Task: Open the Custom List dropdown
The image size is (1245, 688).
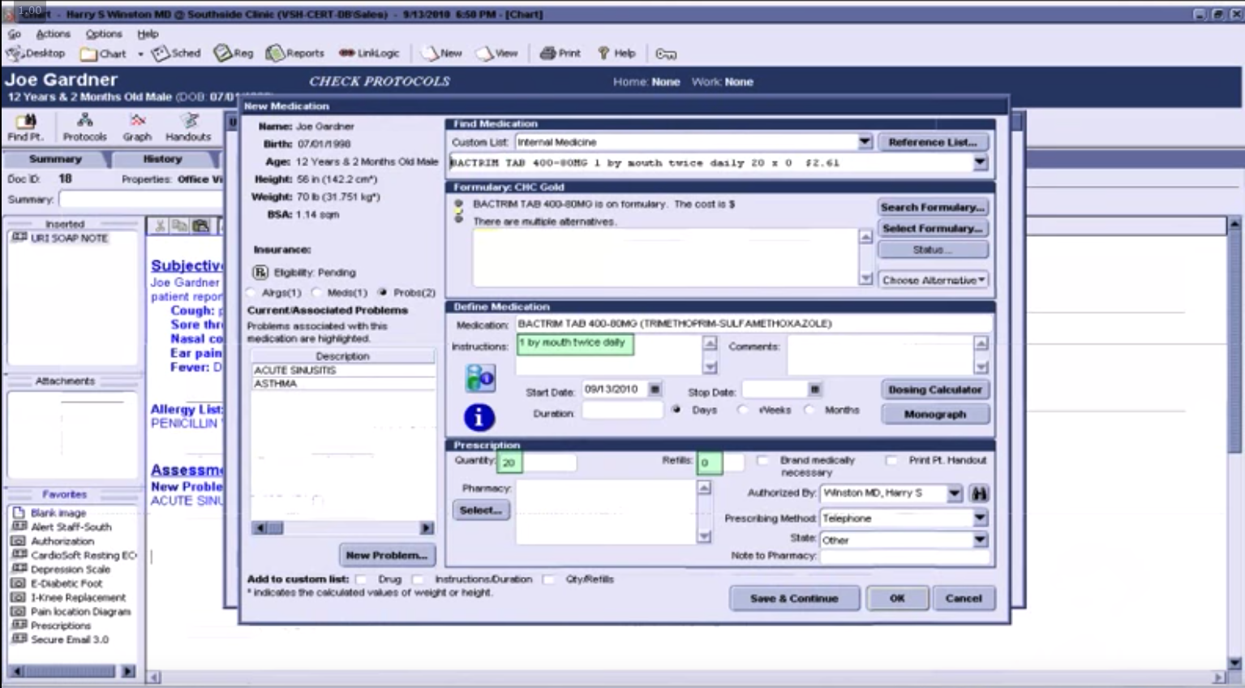Action: click(863, 141)
